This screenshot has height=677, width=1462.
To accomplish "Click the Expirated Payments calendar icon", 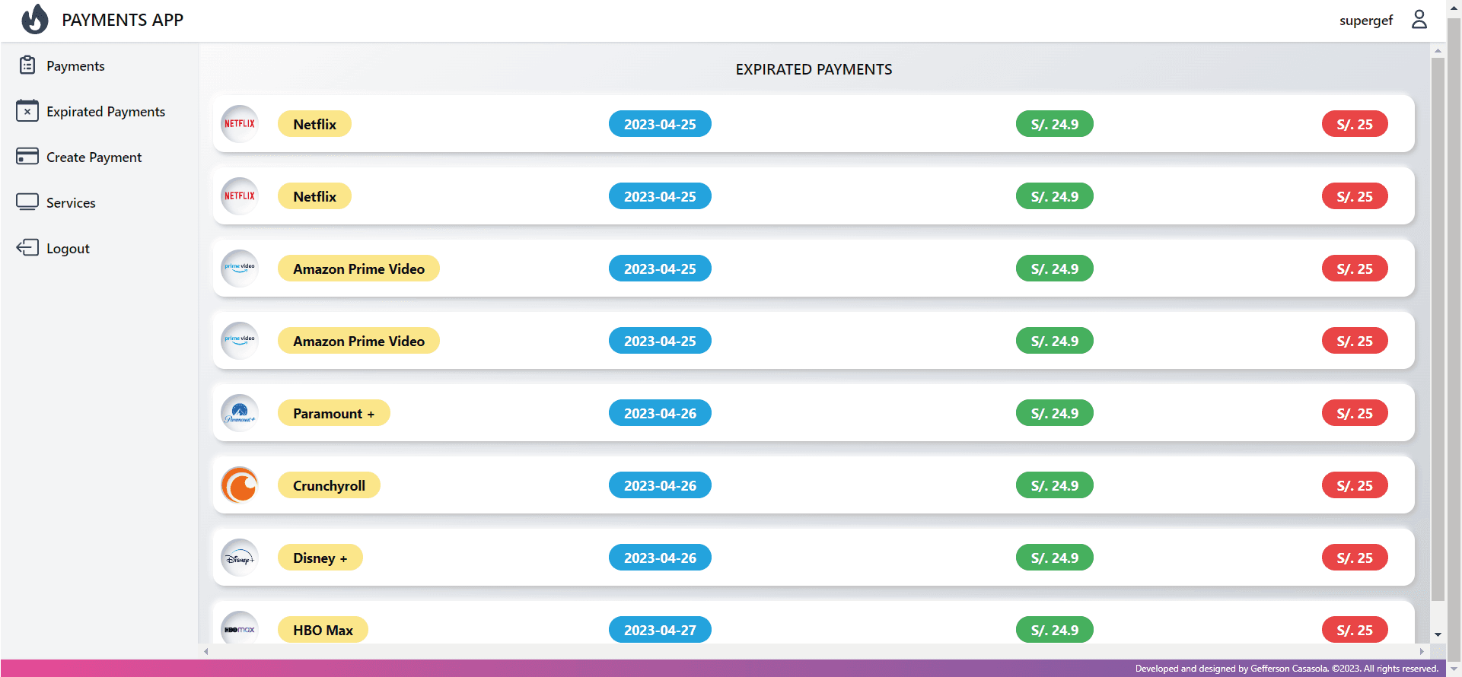I will 27,111.
